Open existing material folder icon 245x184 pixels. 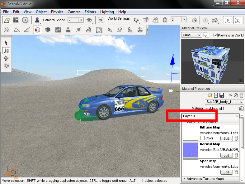(210, 95)
